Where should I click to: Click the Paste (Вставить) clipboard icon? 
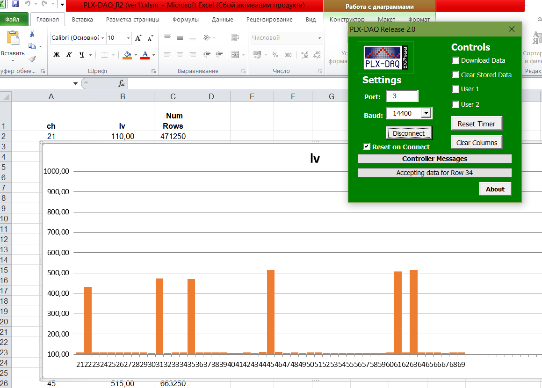(x=13, y=38)
